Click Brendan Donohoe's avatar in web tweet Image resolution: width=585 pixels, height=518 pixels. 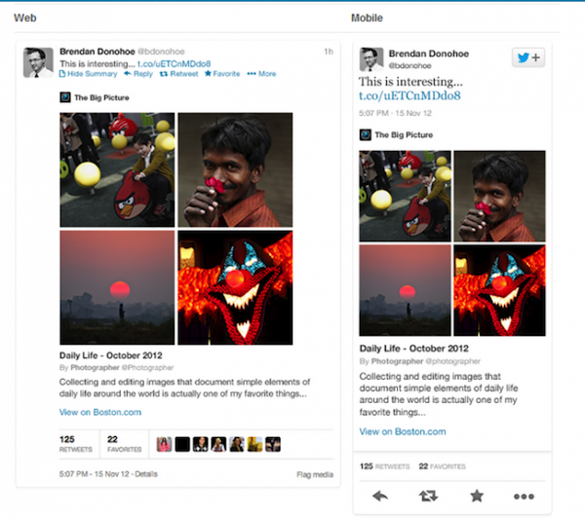pos(38,62)
